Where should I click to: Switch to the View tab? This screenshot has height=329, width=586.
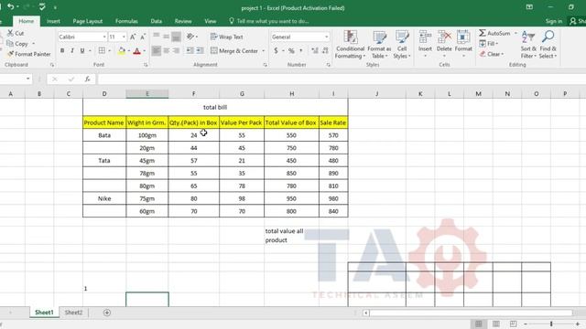point(210,21)
